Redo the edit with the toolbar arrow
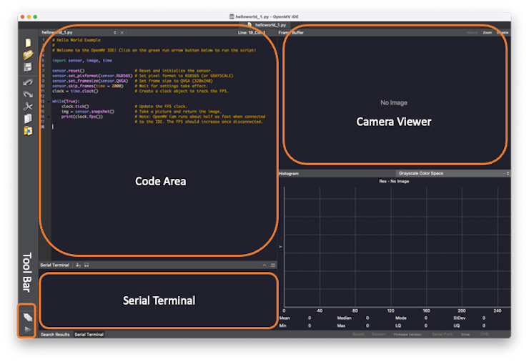The height and width of the screenshot is (362, 529). 28,94
